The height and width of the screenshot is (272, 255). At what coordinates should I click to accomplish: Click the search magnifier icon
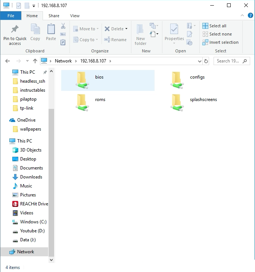pyautogui.click(x=245, y=61)
